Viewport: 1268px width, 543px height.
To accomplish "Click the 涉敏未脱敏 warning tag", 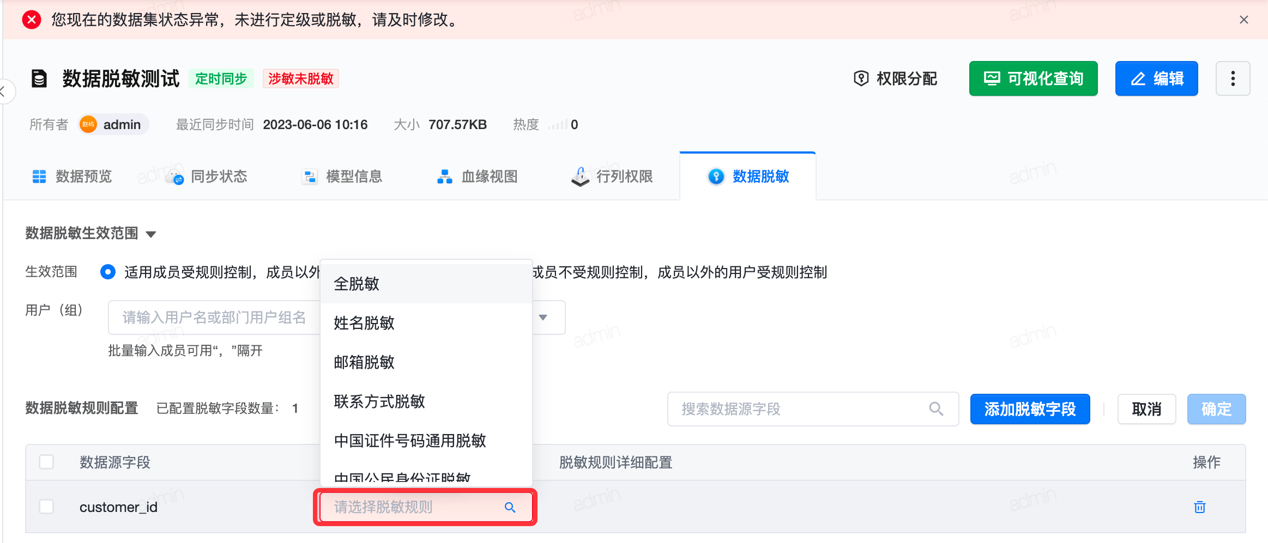I will point(301,78).
